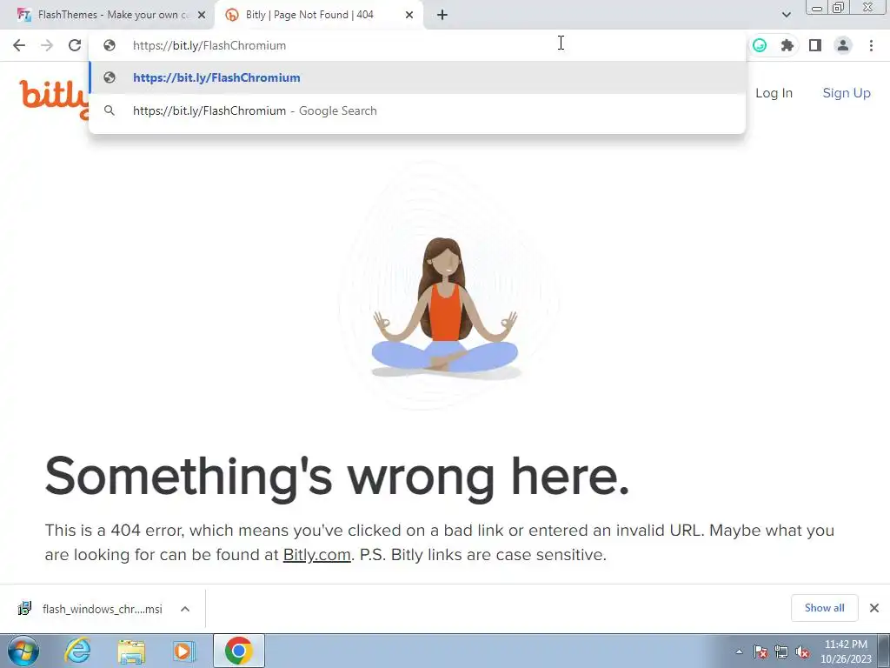Close the FlashThemes tab
This screenshot has height=668, width=890.
pos(202,16)
